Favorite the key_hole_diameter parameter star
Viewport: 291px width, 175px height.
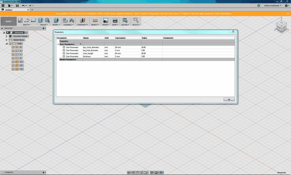pos(64,50)
